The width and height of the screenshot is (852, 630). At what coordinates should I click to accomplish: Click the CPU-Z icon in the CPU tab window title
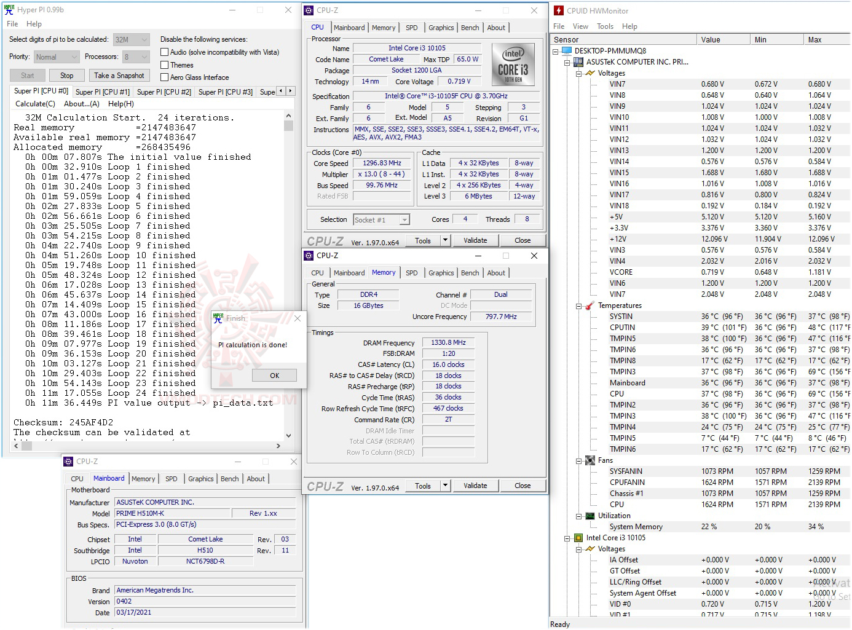309,10
